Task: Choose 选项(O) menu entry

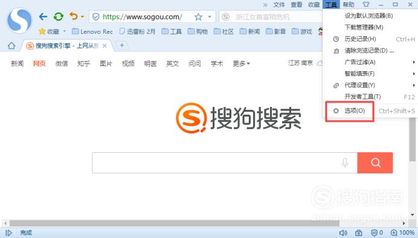Action: point(370,111)
